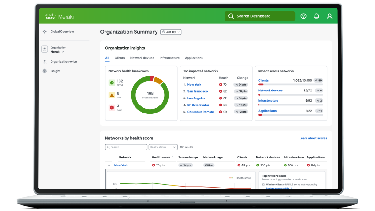
Task: Open New York in top impacted networks
Action: [194, 85]
